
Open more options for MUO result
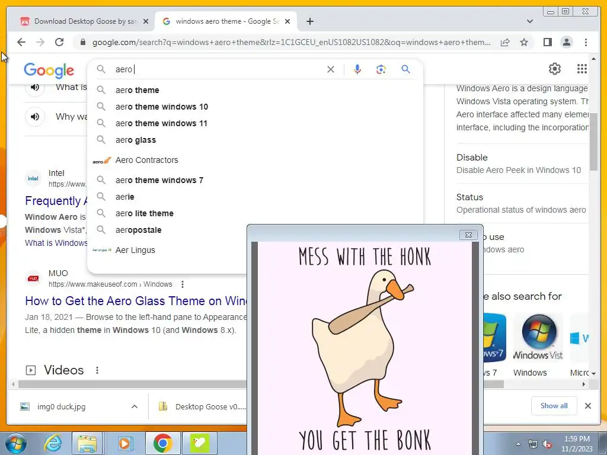click(183, 284)
